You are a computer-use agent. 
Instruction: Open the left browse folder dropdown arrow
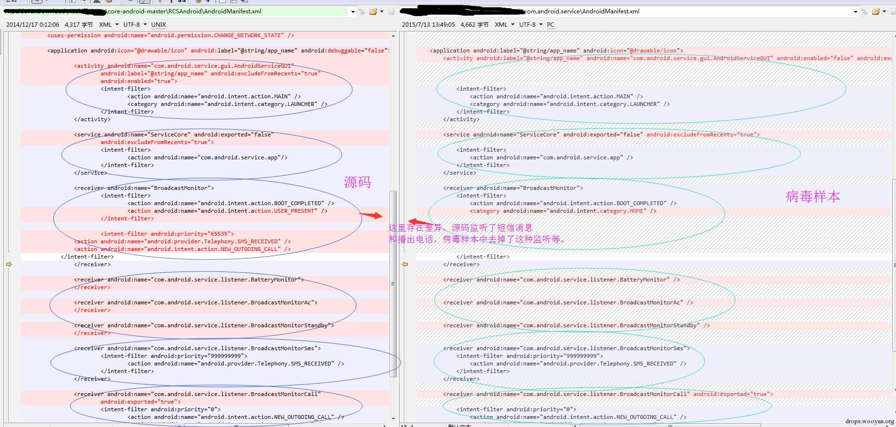point(381,11)
